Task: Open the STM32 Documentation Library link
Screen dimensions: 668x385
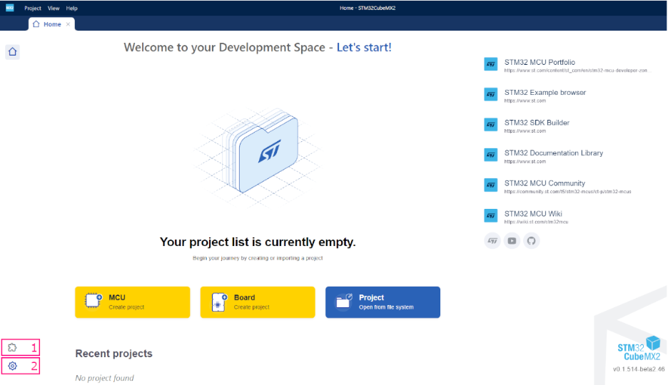Action: pyautogui.click(x=553, y=153)
